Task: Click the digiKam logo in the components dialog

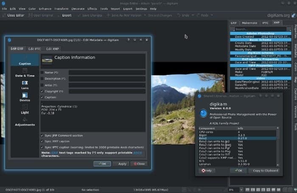Action: [203, 113]
